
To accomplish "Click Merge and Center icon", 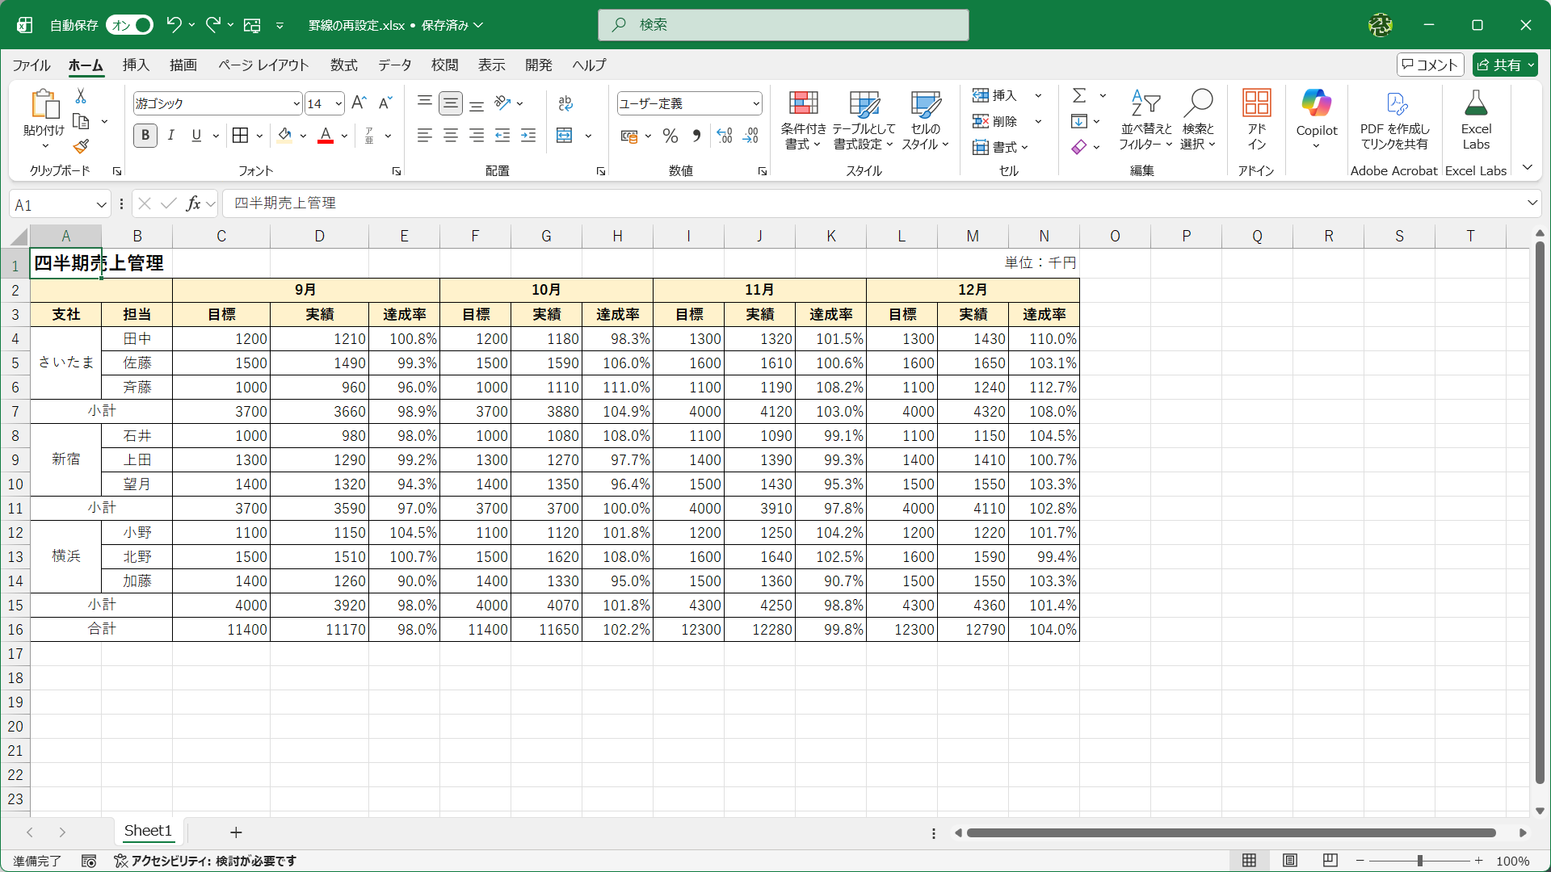I will point(565,136).
